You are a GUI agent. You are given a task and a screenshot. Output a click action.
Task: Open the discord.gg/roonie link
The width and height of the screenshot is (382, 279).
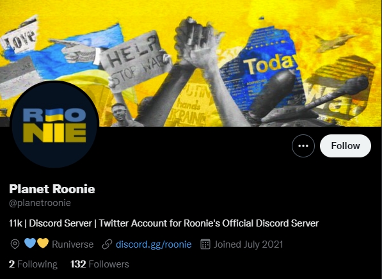[x=154, y=244]
